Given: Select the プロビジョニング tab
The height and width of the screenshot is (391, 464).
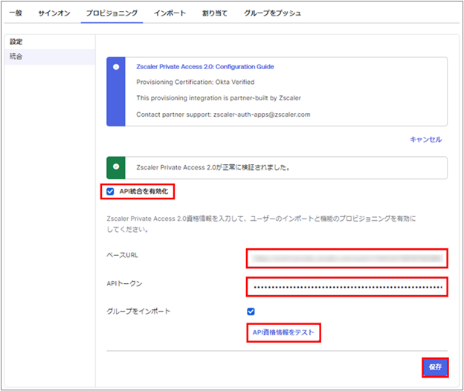Looking at the screenshot, I should (112, 13).
